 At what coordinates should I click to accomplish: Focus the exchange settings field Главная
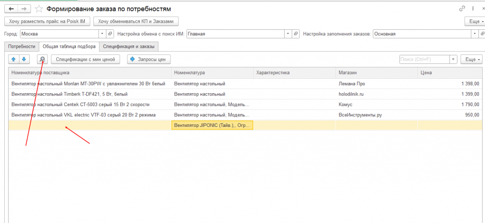click(235, 34)
